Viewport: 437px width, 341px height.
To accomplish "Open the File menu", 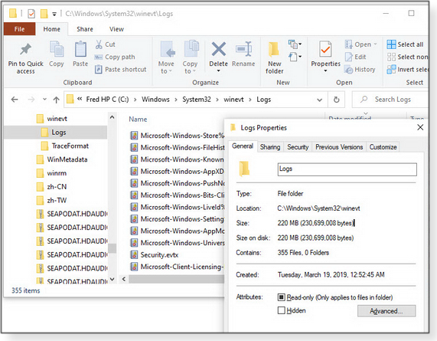I will pos(19,29).
